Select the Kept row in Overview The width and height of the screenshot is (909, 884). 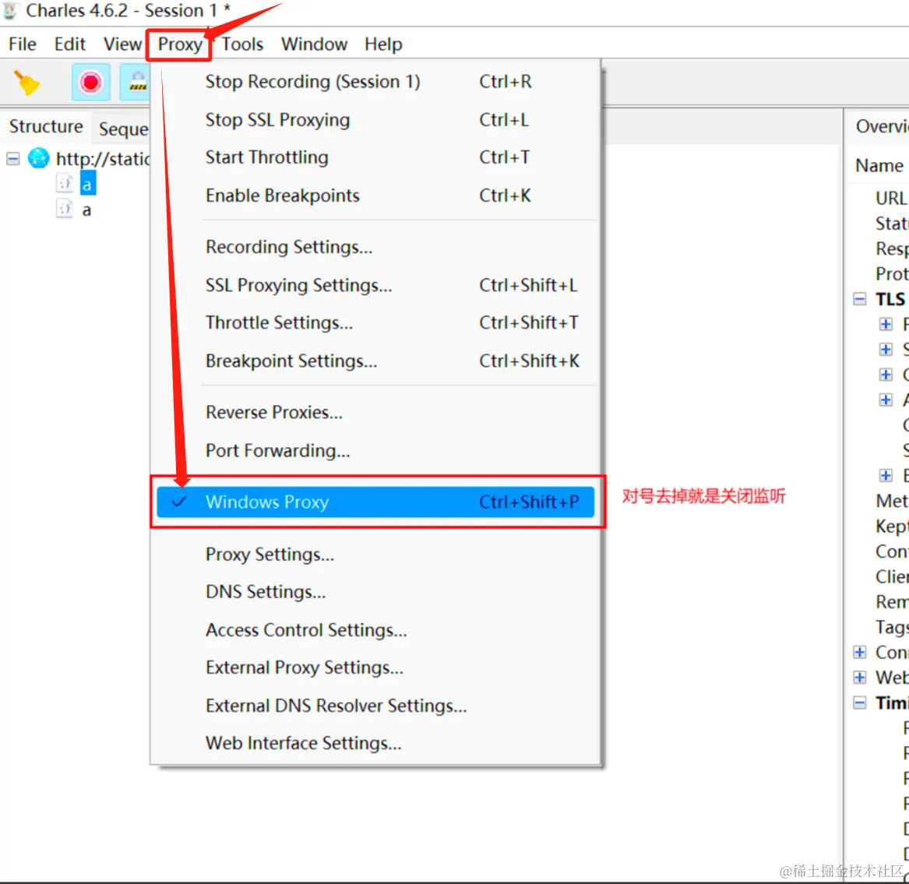coord(892,527)
